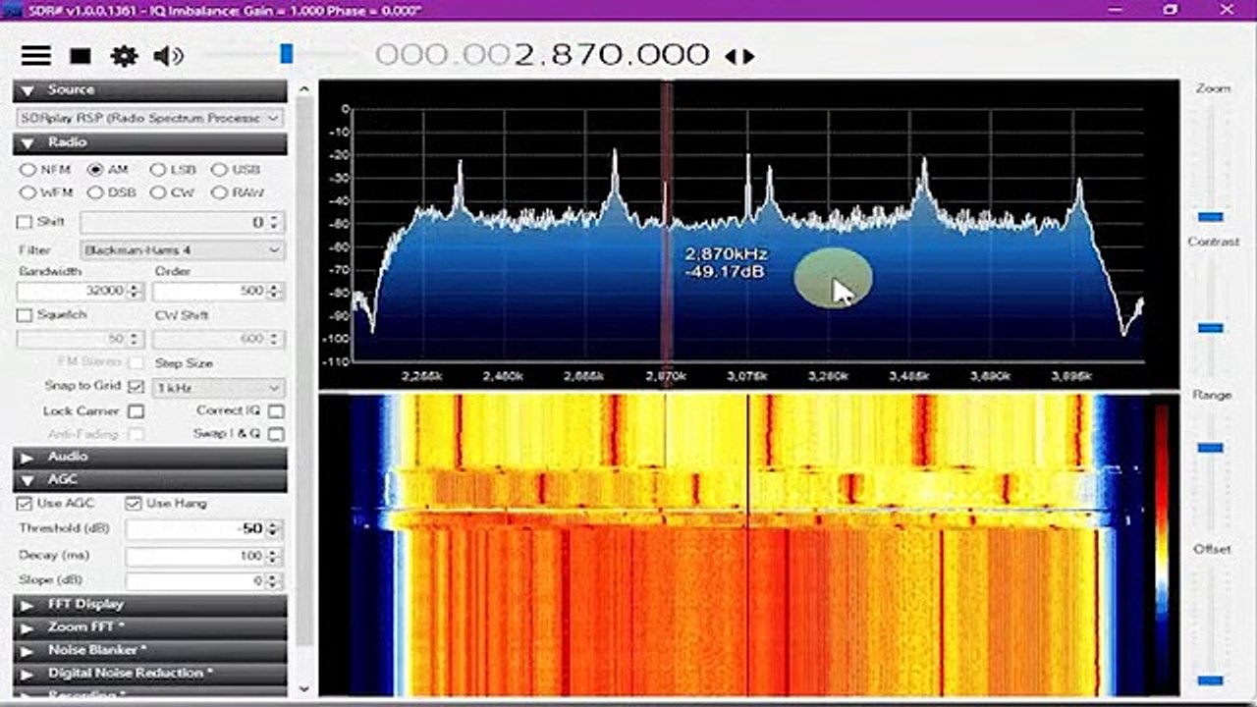1257x707 pixels.
Task: Open the Blackman-Harris 4 filter dropdown
Action: tap(182, 250)
